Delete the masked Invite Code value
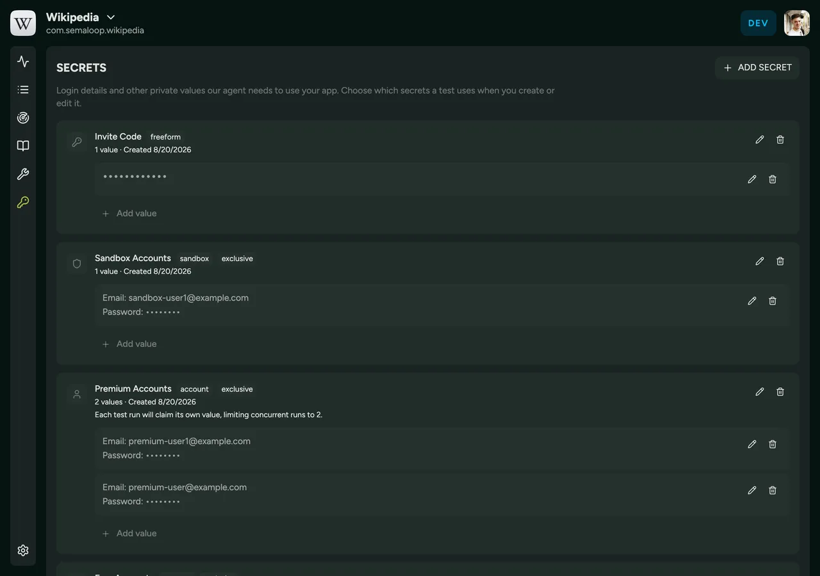 point(773,179)
